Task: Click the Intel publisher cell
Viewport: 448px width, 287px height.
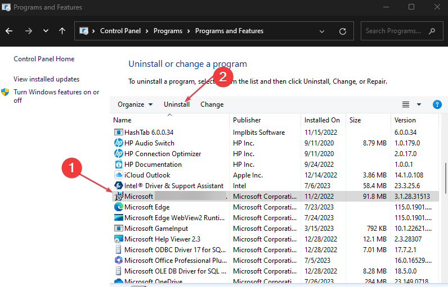Action: click(239, 185)
